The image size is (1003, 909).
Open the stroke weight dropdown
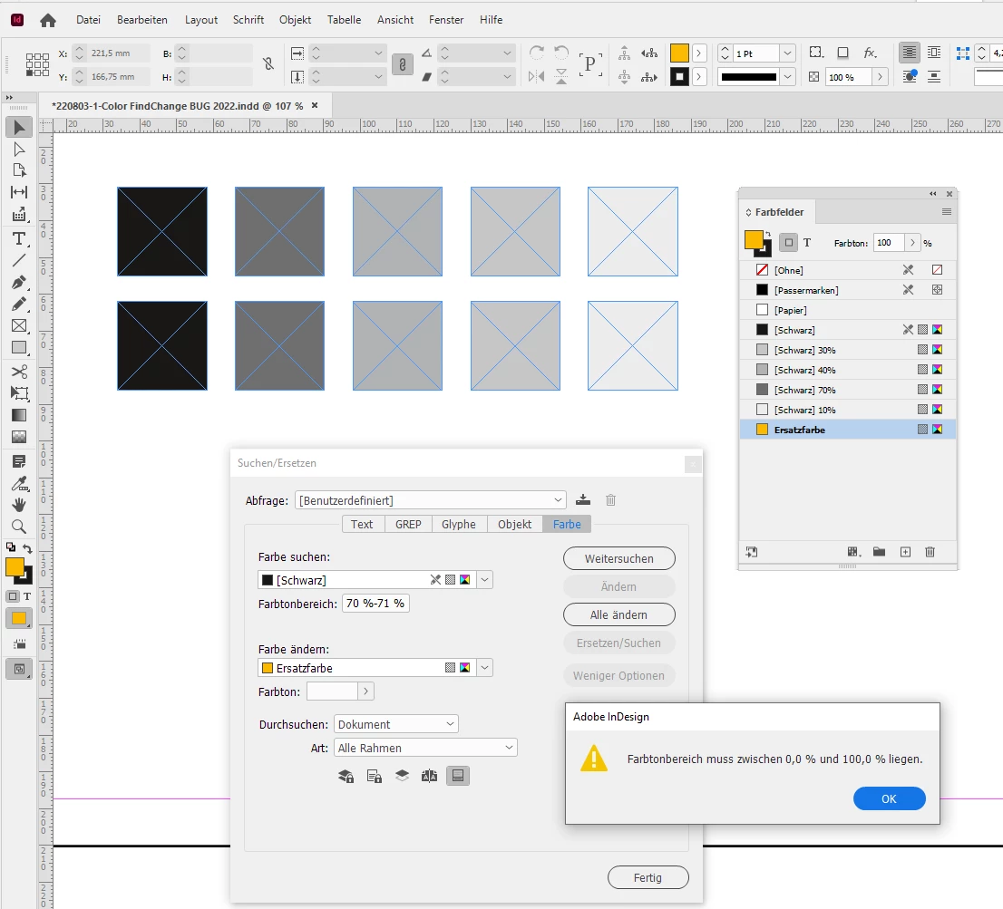click(788, 53)
